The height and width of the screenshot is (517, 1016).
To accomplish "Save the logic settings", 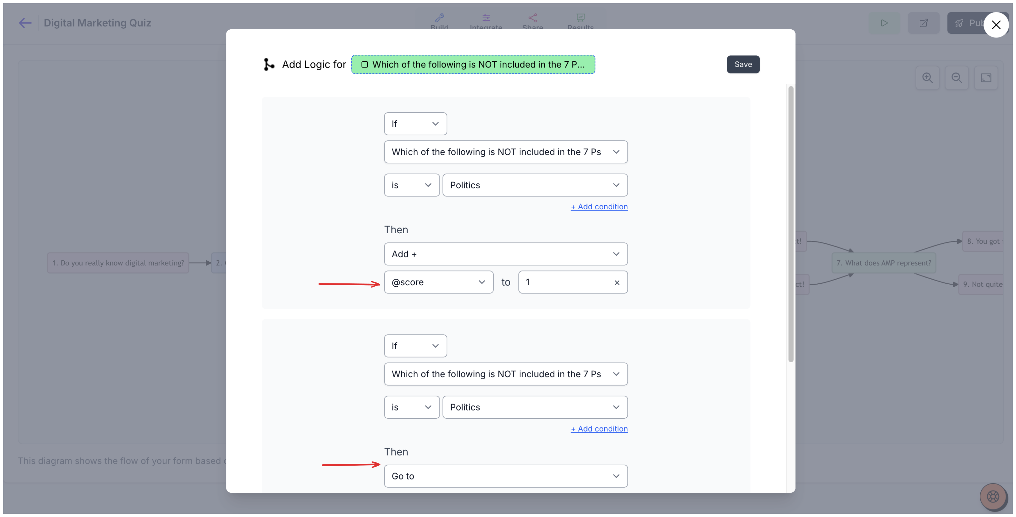I will tap(743, 64).
